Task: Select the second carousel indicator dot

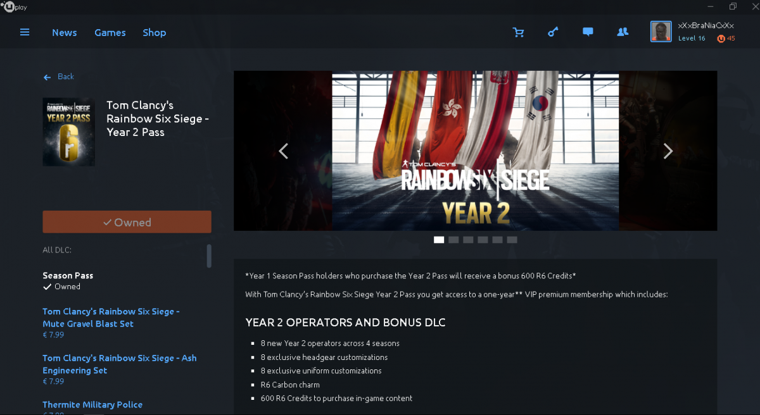Action: [x=453, y=240]
